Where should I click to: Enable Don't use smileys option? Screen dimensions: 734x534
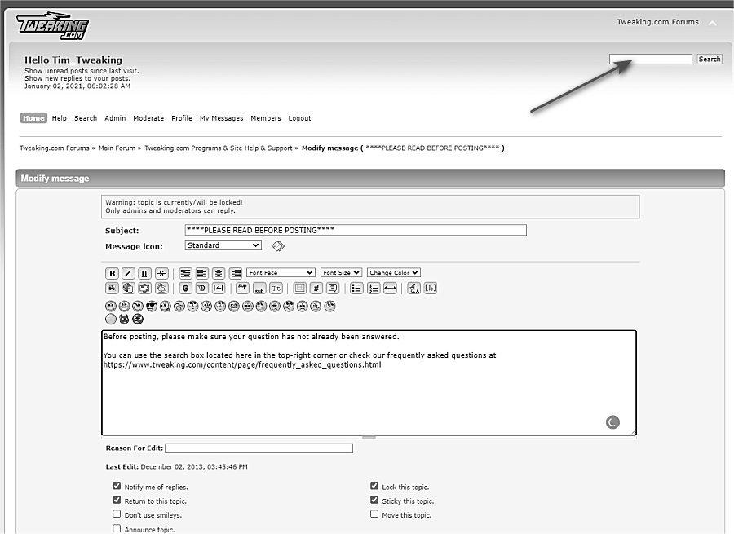[117, 514]
